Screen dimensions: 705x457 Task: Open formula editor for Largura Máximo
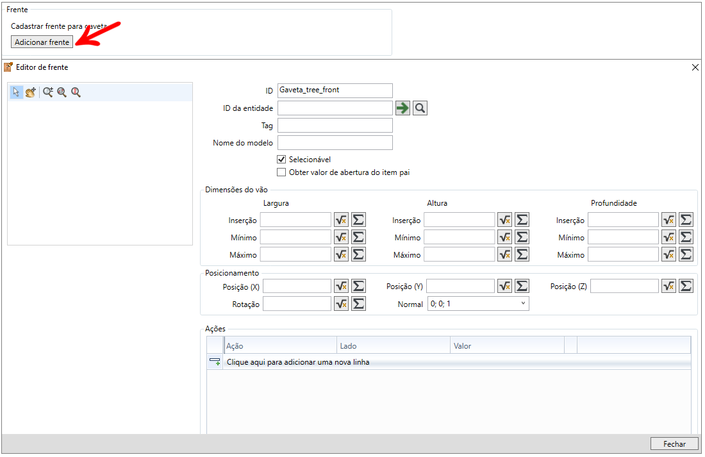point(341,254)
